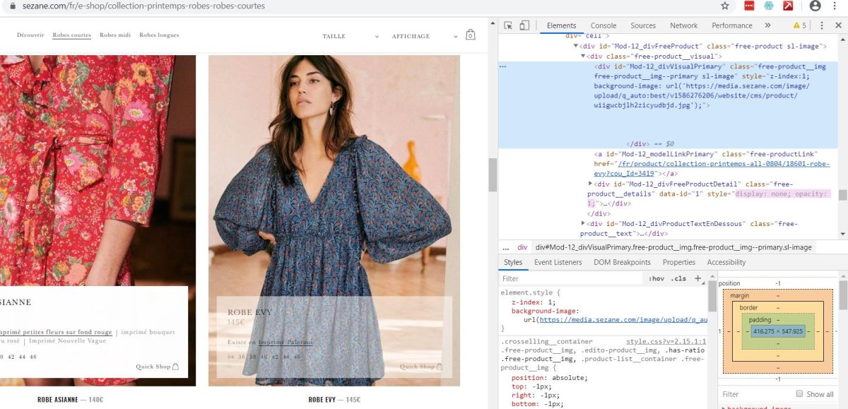Go to the Robes longues category
The height and width of the screenshot is (409, 848).
(x=159, y=35)
